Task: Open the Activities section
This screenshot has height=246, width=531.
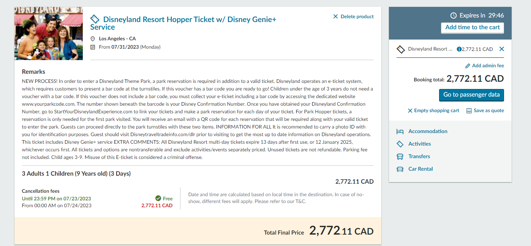Action: pos(419,144)
